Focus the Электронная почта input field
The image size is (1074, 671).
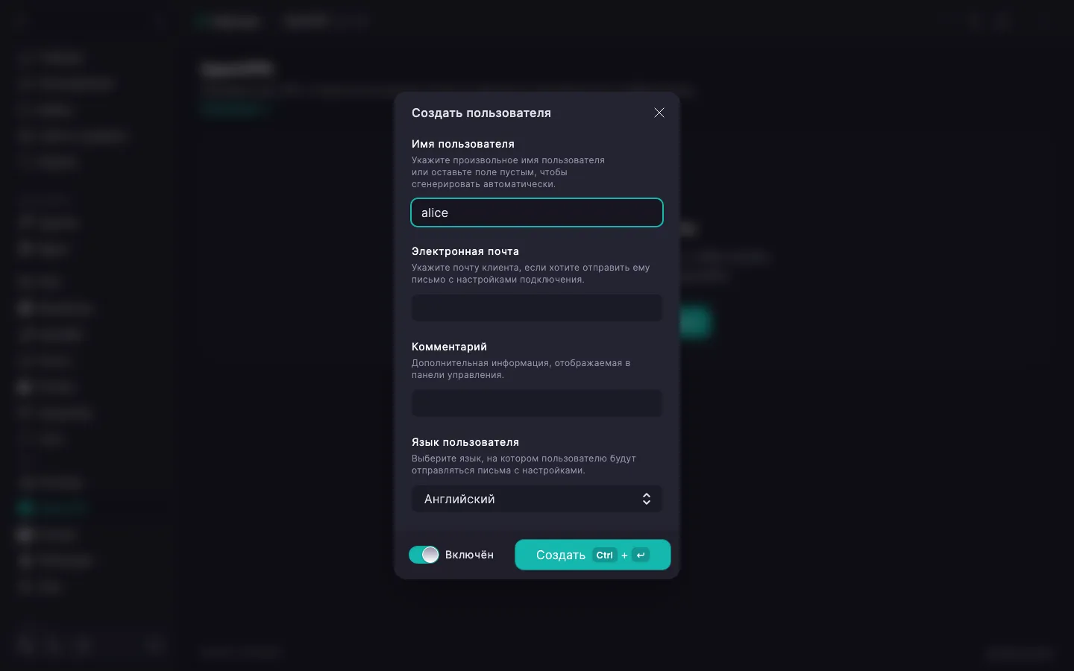tap(537, 308)
